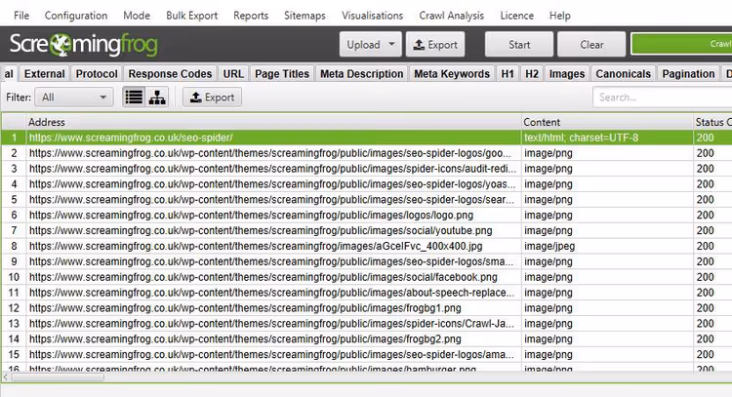Open the Bulk Export menu
The image size is (732, 397).
(192, 16)
